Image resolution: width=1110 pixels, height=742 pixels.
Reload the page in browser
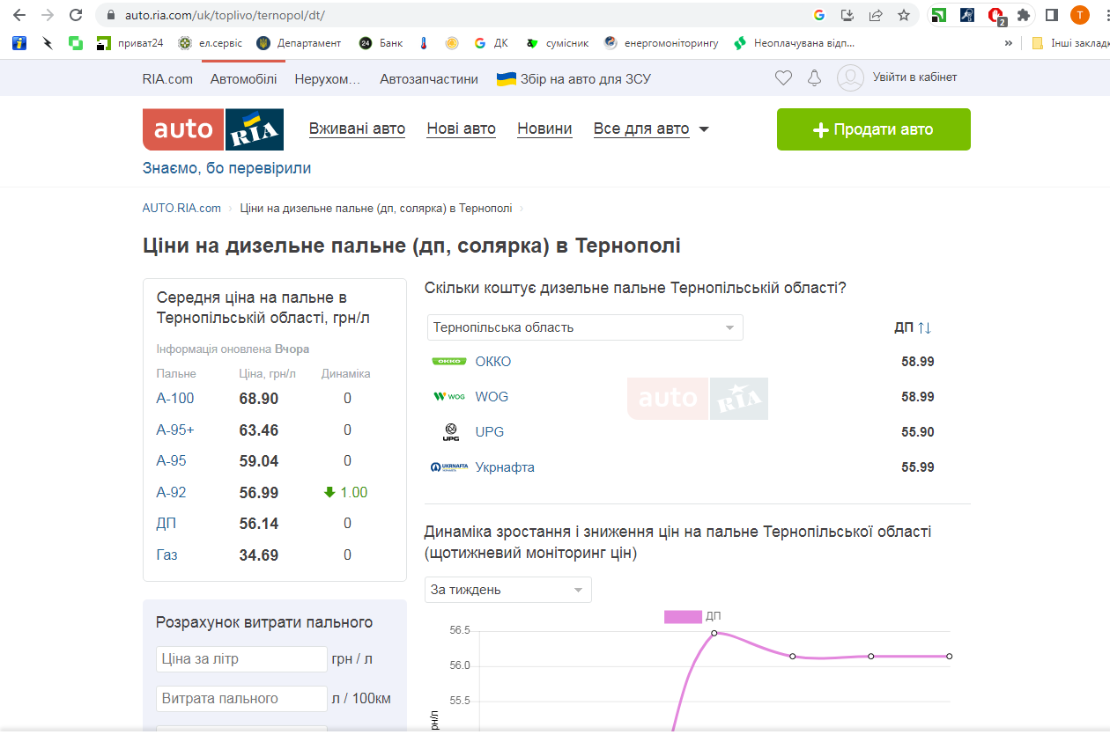(76, 15)
